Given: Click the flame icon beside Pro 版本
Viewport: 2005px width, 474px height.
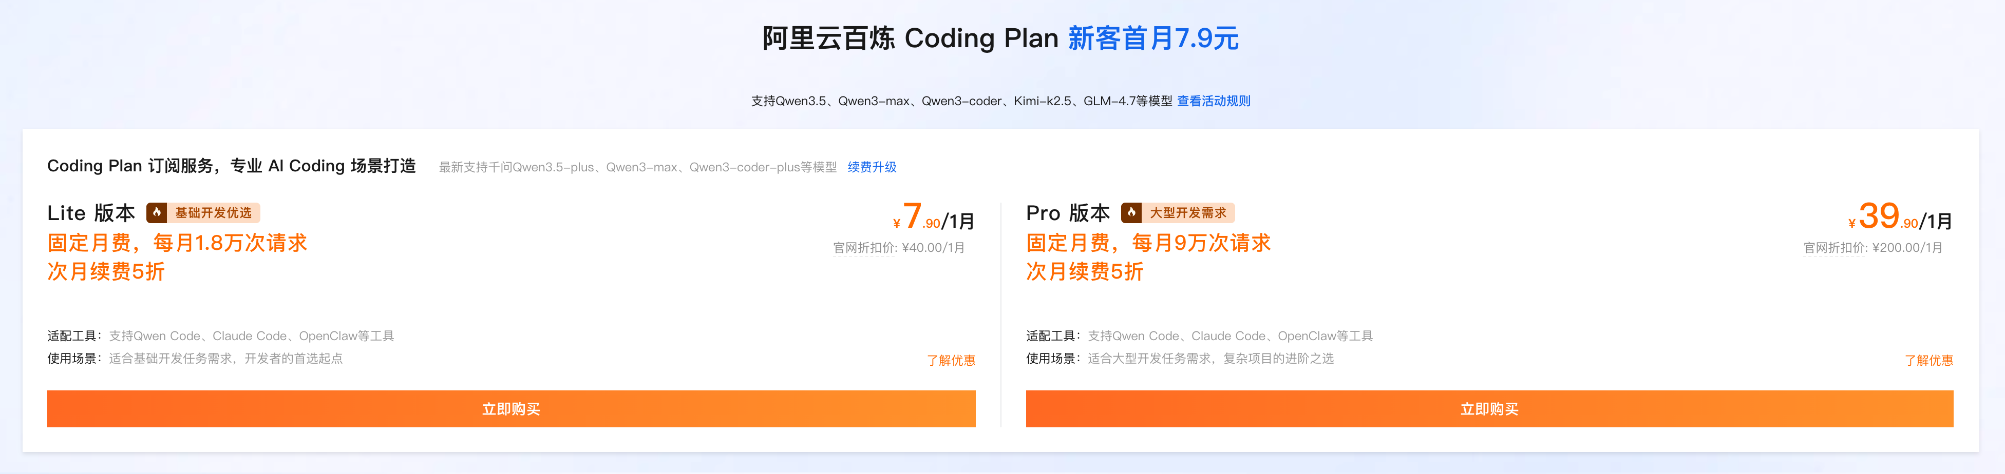Looking at the screenshot, I should (1131, 213).
